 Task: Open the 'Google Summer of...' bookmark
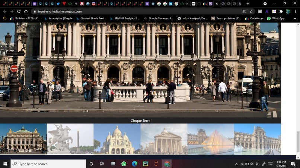point(159,19)
